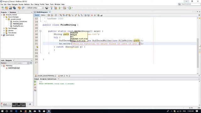Viewport: 201px width, 113px height.
Task: Click the Stop icon in Output panel
Action: [x=35, y=87]
